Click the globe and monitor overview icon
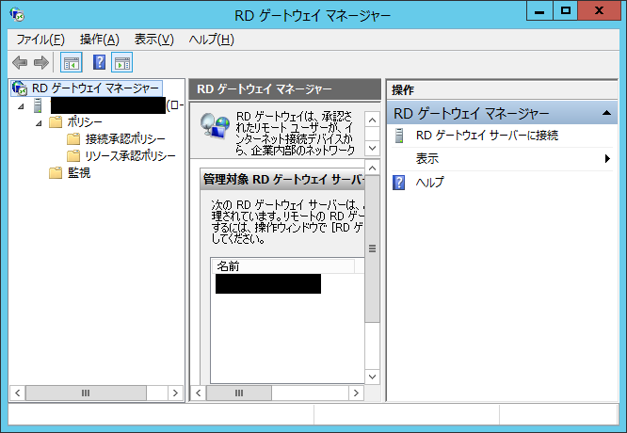This screenshot has width=627, height=433. [216, 126]
